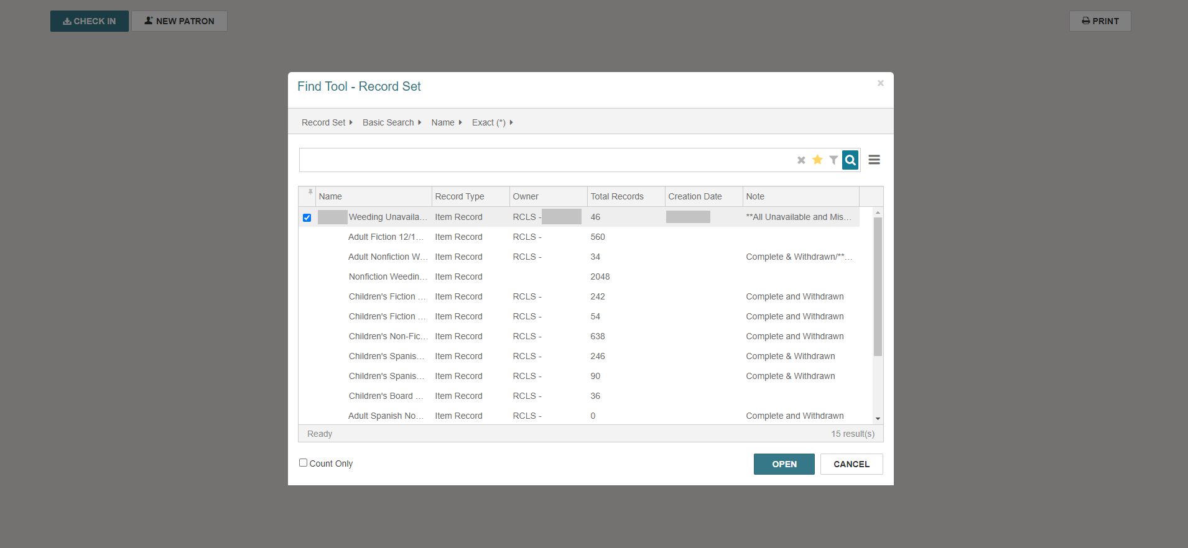The image size is (1188, 548).
Task: Open the Exact (*) match dropdown
Action: pos(492,122)
